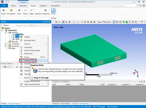The image size is (146, 108).
Task: Toggle the shaded exterior display cube
Action: coord(63,22)
